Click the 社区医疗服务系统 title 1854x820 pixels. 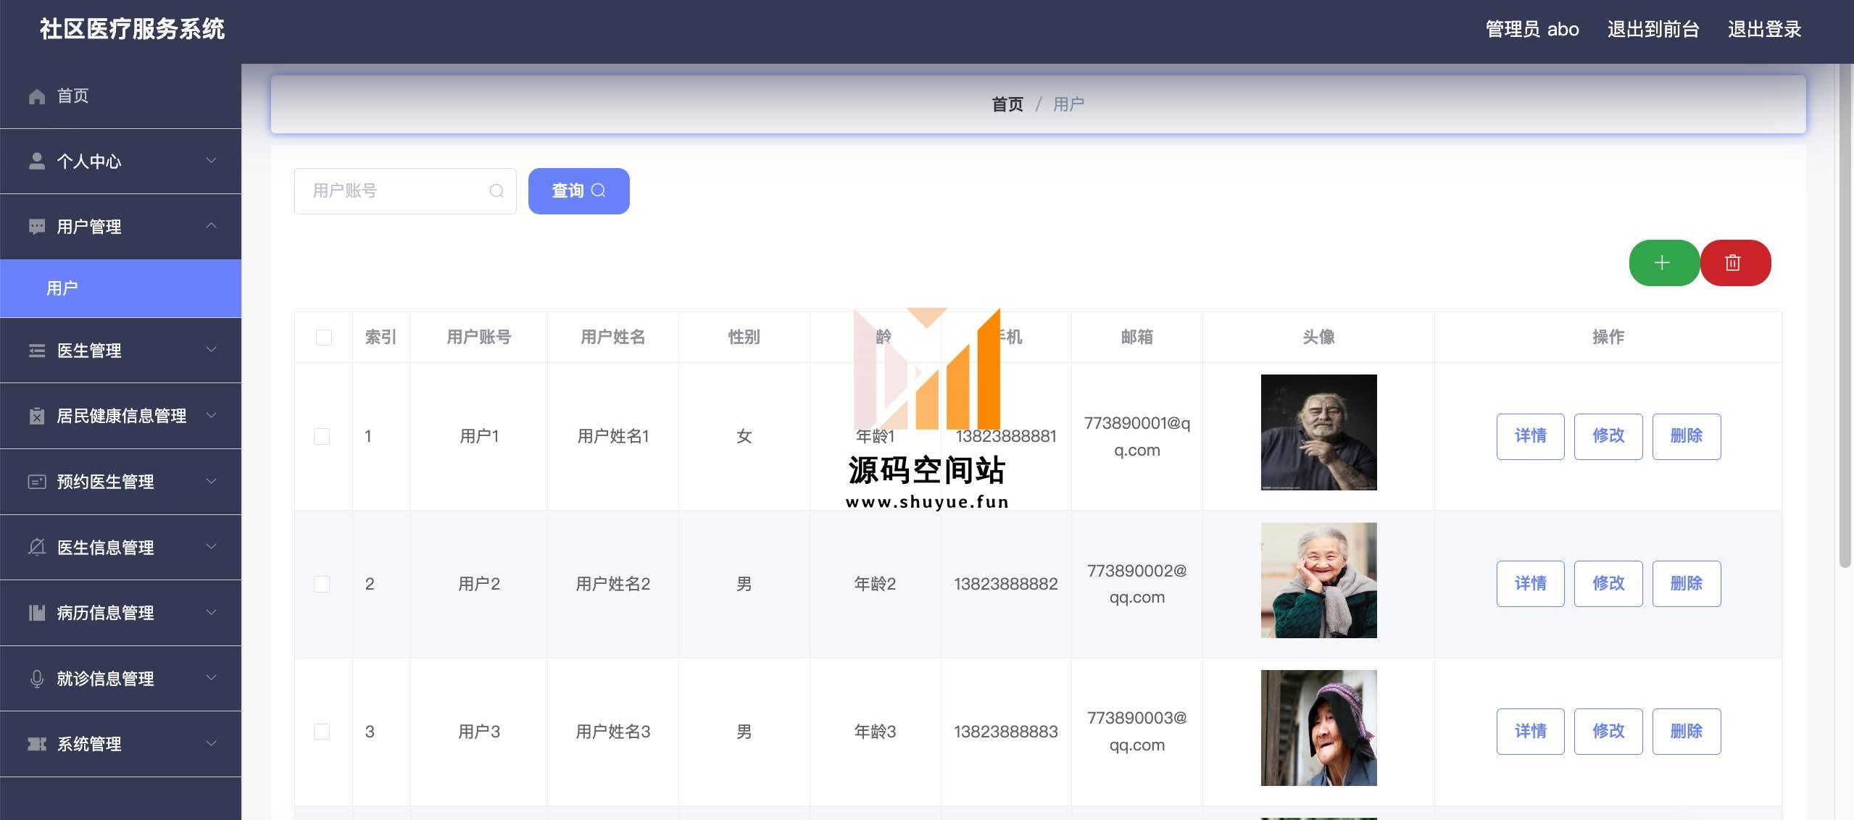tap(132, 30)
